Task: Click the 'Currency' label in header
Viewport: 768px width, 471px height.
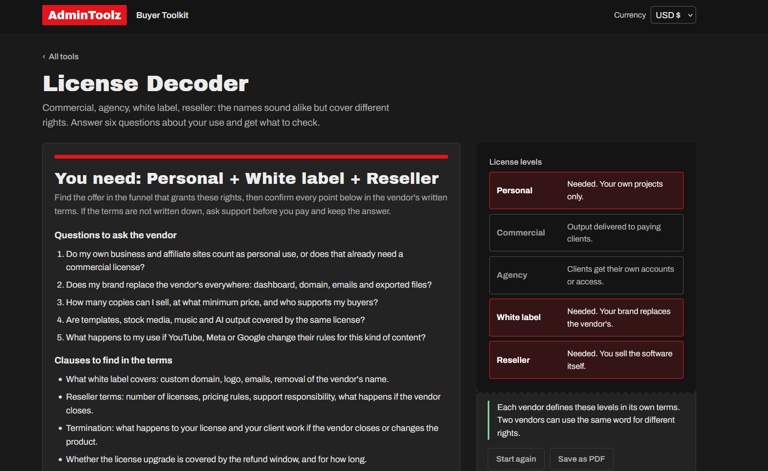Action: [x=630, y=15]
